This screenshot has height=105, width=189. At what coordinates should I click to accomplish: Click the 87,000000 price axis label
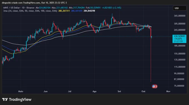[x=179, y=79]
